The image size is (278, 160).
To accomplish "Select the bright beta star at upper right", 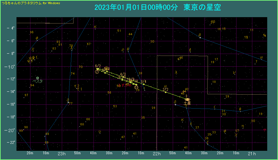I will (200, 37).
